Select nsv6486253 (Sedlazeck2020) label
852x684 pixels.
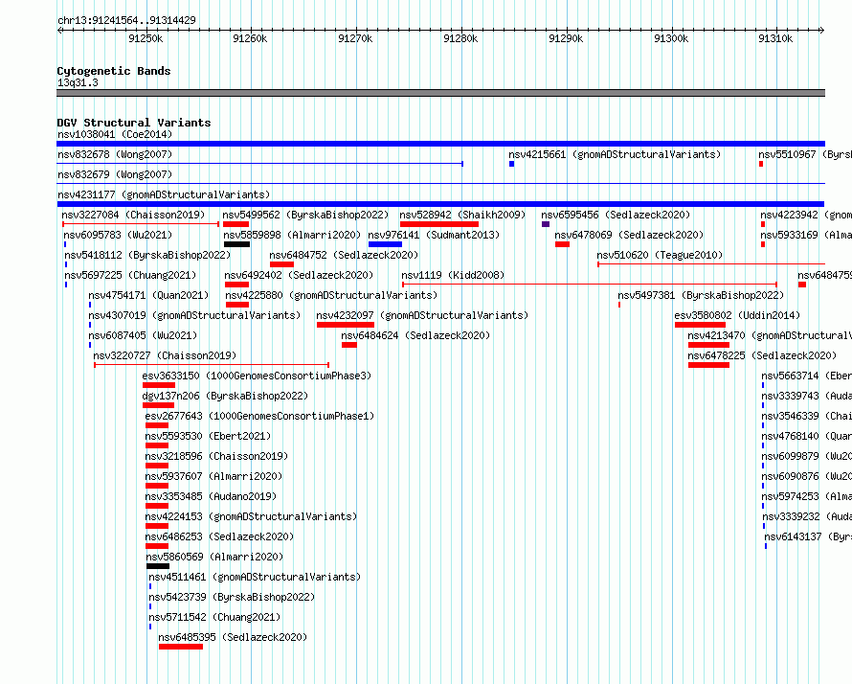[x=219, y=536]
